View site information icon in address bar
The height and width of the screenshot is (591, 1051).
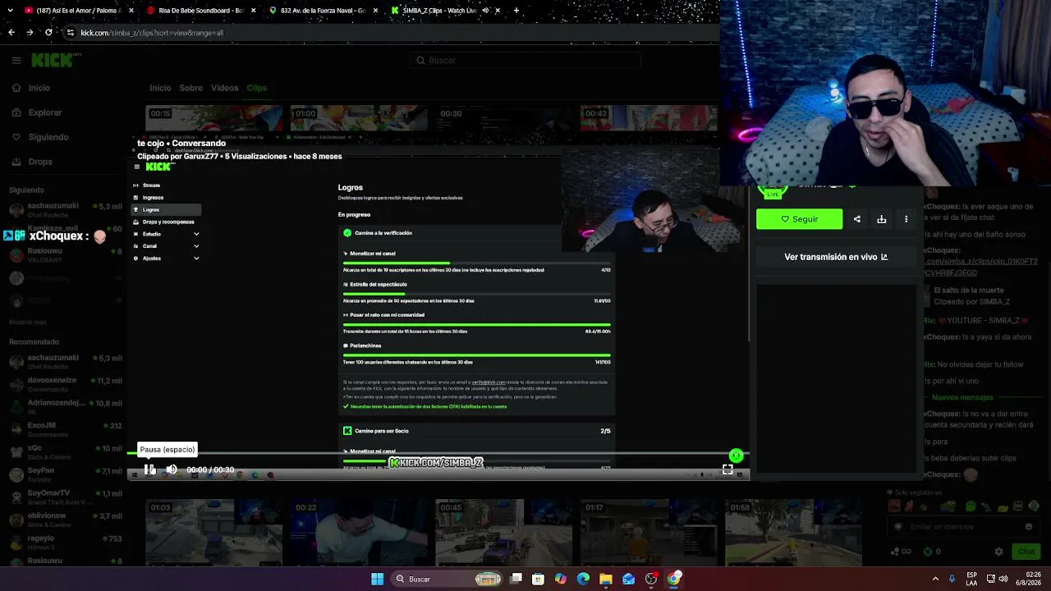click(x=70, y=33)
